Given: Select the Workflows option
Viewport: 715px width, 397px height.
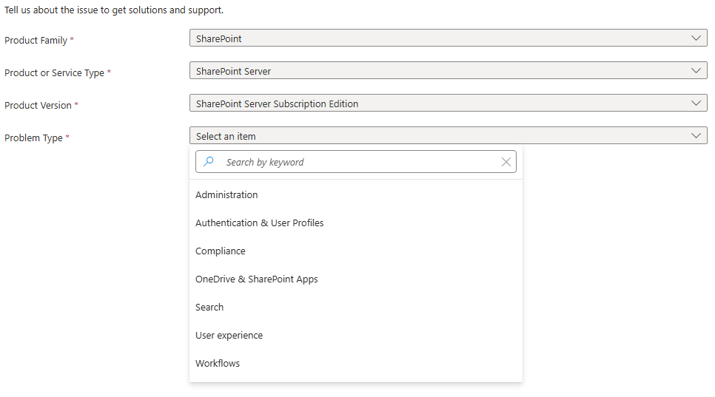Looking at the screenshot, I should click(x=356, y=363).
